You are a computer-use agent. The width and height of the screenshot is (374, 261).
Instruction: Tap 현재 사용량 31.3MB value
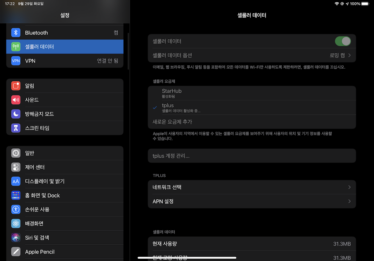point(342,244)
